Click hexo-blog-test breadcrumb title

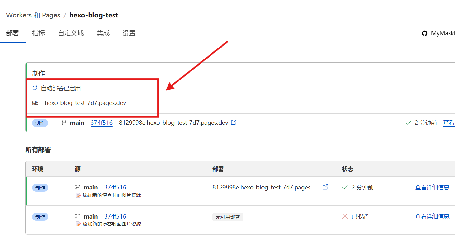(94, 15)
